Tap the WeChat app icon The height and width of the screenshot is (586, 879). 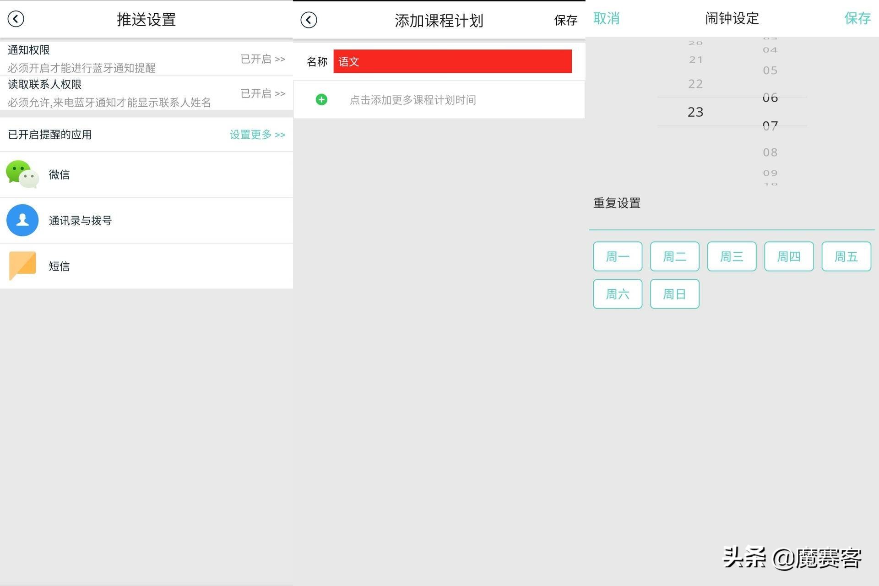coord(22,174)
